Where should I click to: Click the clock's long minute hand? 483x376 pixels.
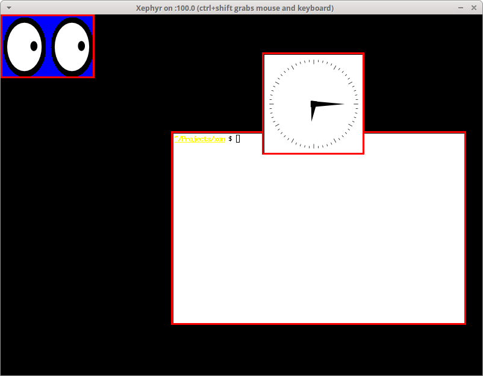(x=331, y=104)
